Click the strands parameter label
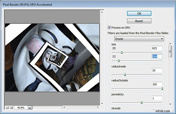This screenshot has width=176, height=114. click(x=116, y=108)
